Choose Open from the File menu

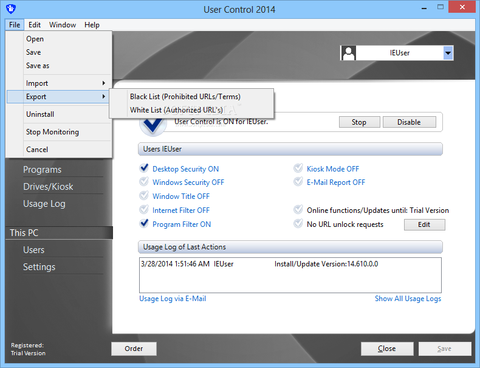pos(59,39)
